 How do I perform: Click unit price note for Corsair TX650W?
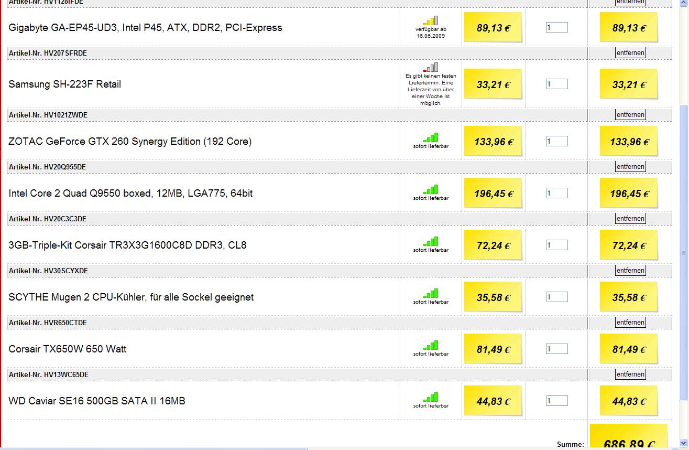pyautogui.click(x=493, y=349)
